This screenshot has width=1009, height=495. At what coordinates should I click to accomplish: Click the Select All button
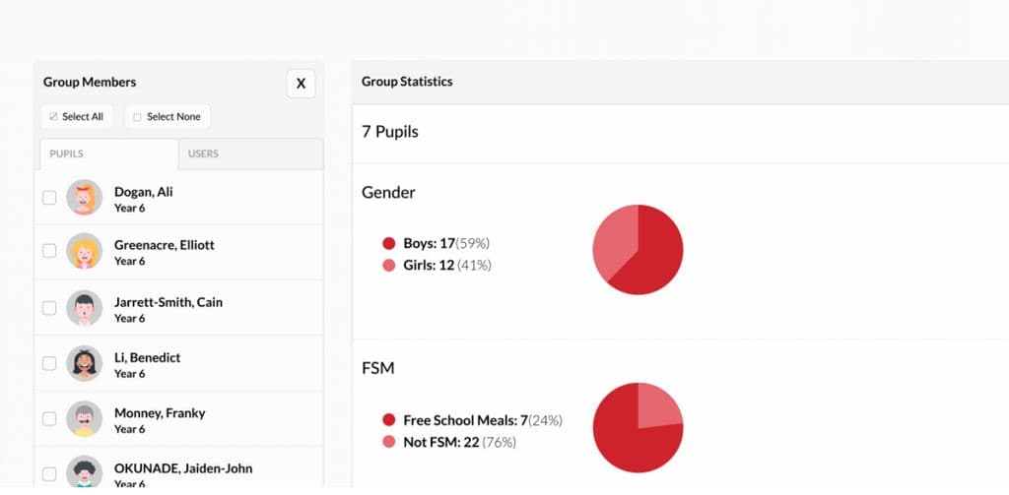77,117
